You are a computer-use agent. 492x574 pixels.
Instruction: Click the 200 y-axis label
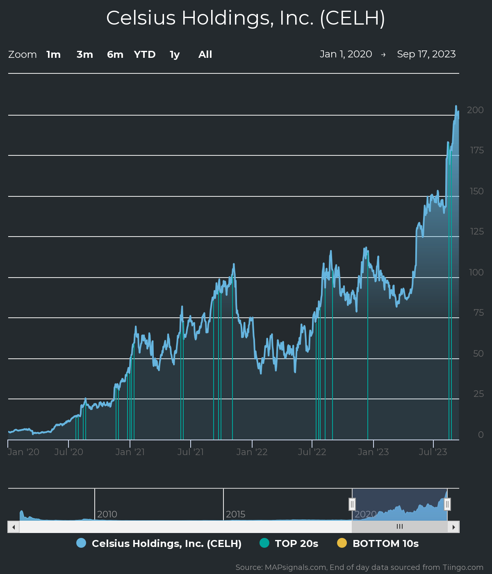tap(475, 110)
